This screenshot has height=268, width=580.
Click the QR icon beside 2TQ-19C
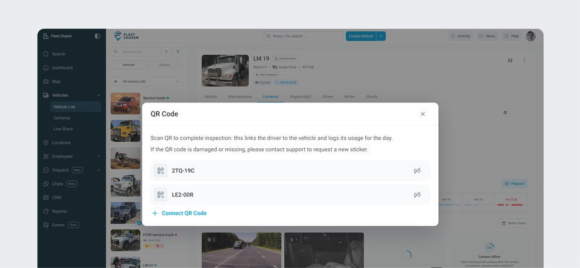(x=160, y=171)
